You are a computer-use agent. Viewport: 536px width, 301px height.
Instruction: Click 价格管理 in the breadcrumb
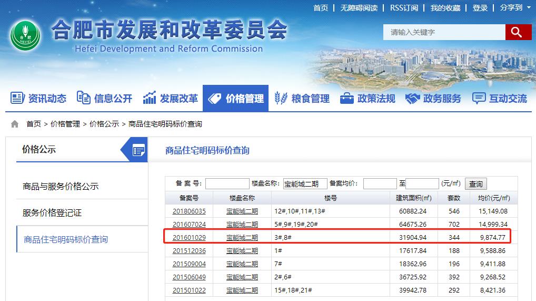65,124
